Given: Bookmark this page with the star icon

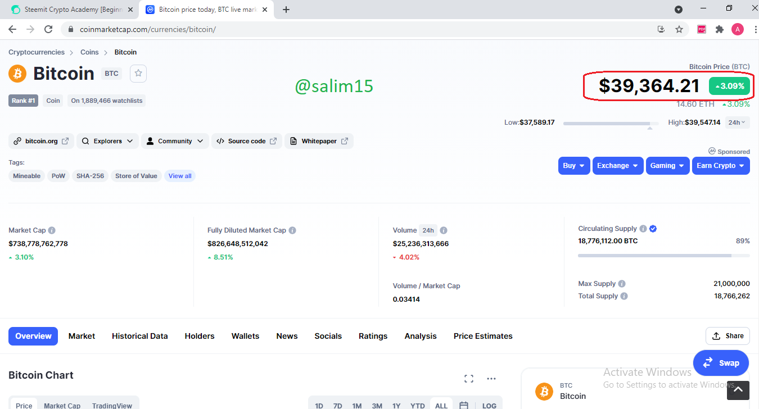Looking at the screenshot, I should (679, 29).
